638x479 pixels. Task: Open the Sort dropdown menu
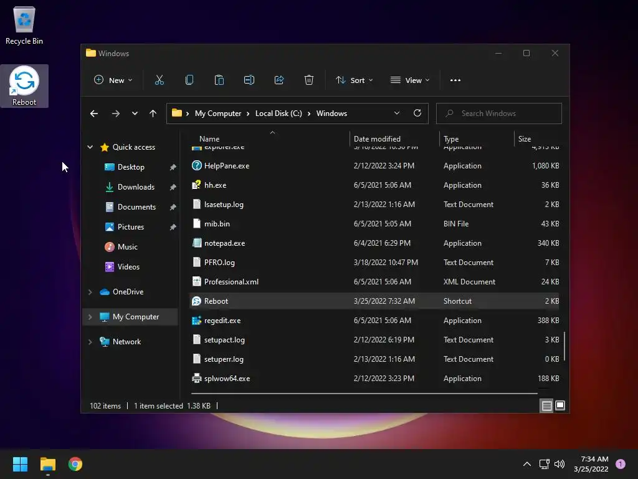pos(354,80)
